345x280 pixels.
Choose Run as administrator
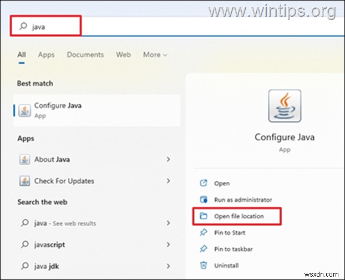tap(243, 200)
